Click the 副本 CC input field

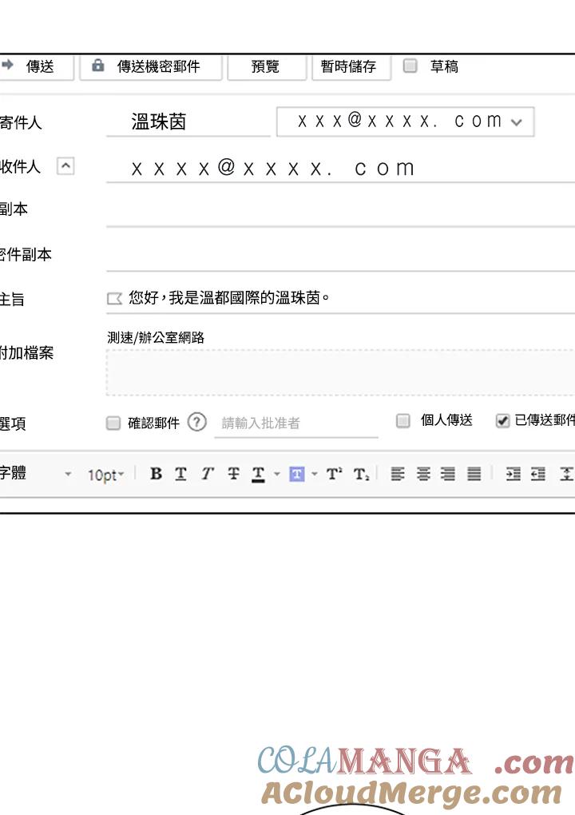click(x=340, y=210)
